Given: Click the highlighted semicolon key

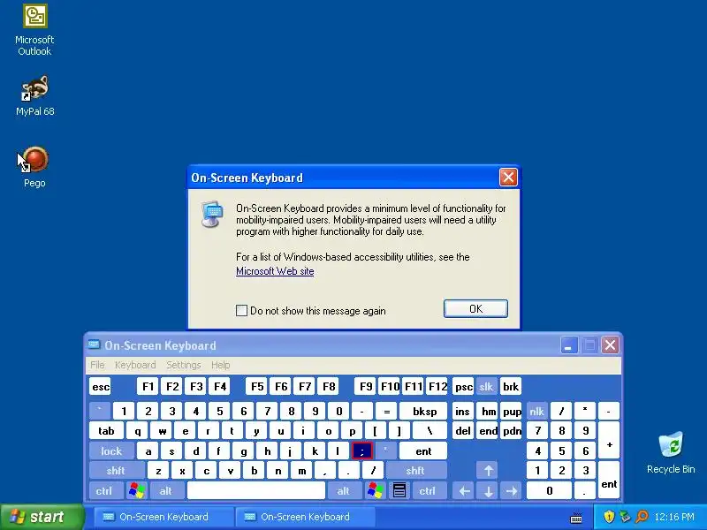Looking at the screenshot, I should (362, 450).
